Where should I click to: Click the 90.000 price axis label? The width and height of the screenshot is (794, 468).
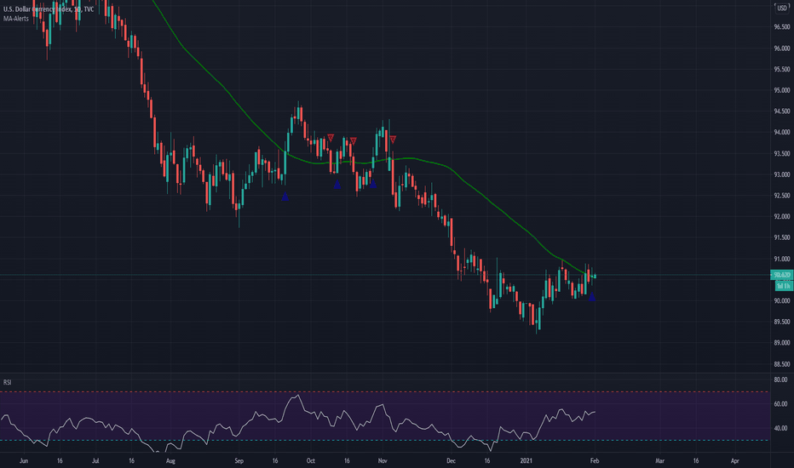pyautogui.click(x=781, y=301)
